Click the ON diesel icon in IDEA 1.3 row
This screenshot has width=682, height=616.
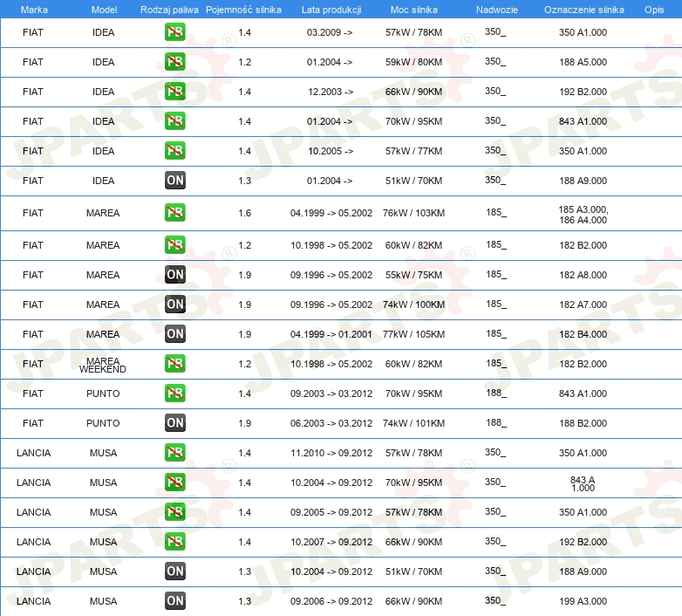pyautogui.click(x=174, y=180)
